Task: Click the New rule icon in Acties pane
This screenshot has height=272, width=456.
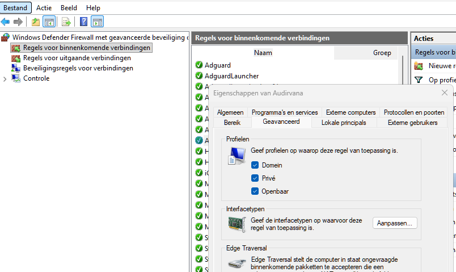Action: (x=419, y=66)
